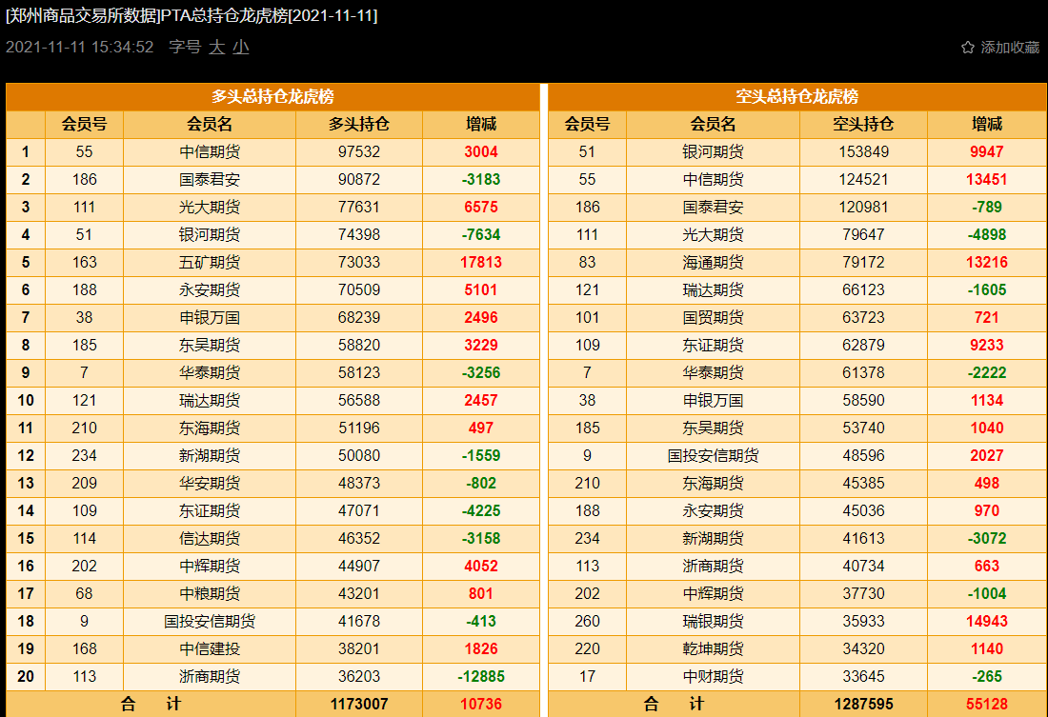Click 乾坤期货 in the short table

713,649
